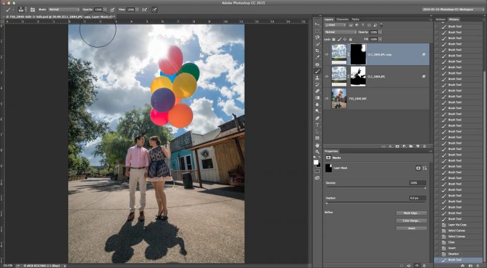Enable airbrush mode in options bar

144,10
